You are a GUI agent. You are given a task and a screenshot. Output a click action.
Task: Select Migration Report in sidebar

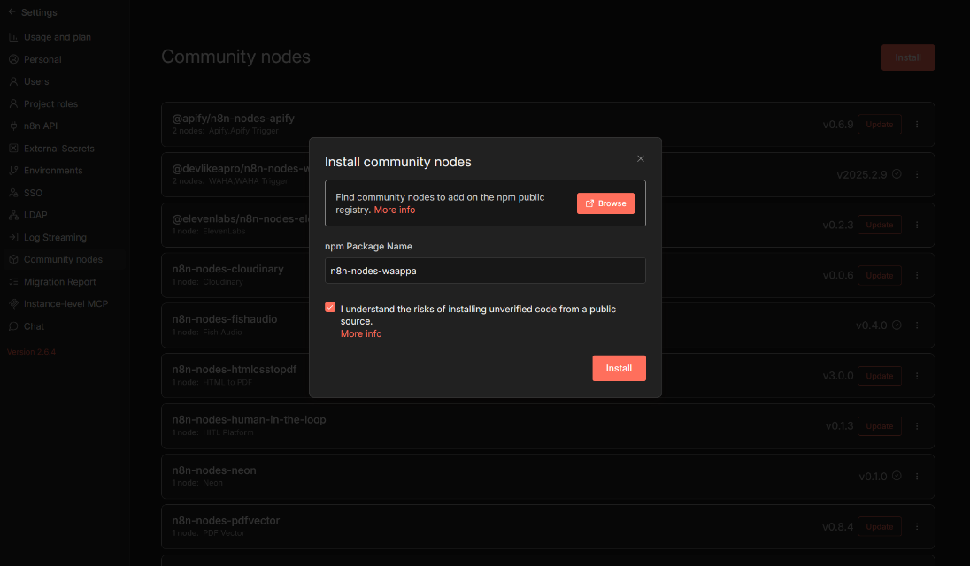coord(60,282)
